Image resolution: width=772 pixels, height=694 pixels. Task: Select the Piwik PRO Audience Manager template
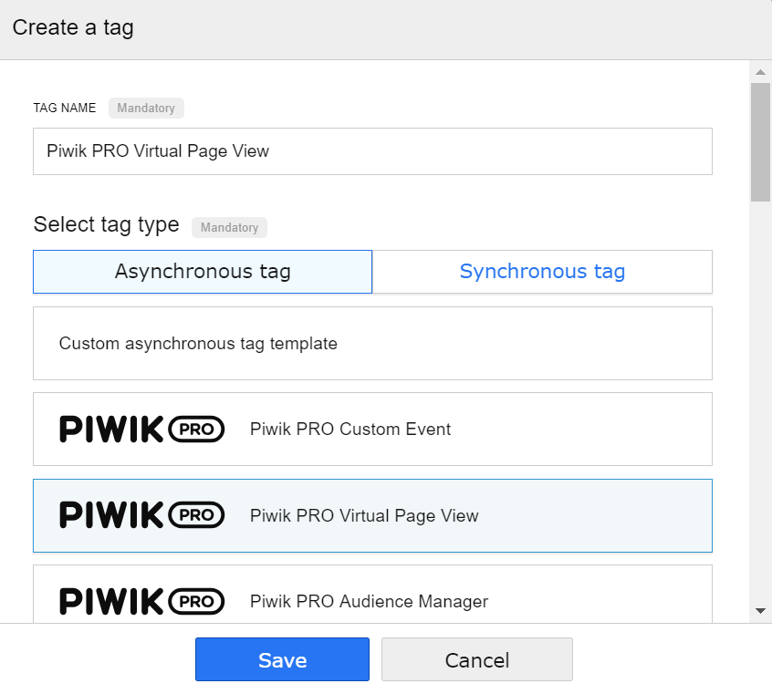372,595
